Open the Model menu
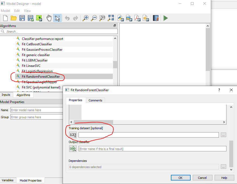The height and width of the screenshot is (184, 237). 5,11
